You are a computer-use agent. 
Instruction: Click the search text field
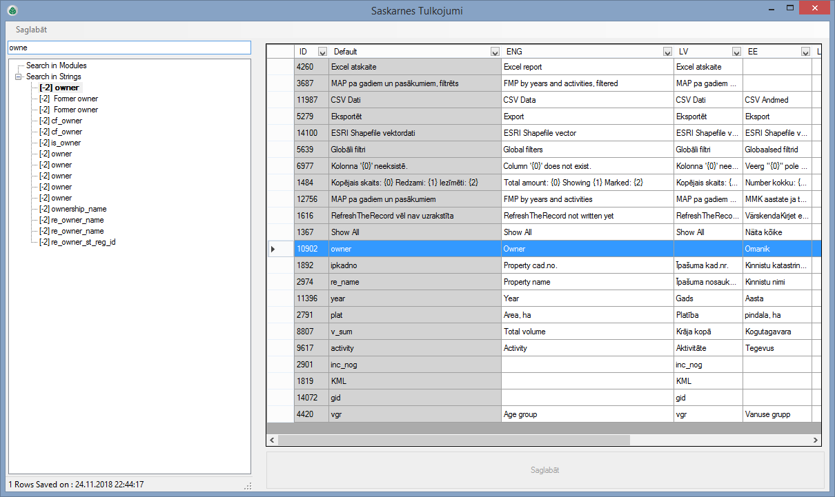[x=129, y=48]
